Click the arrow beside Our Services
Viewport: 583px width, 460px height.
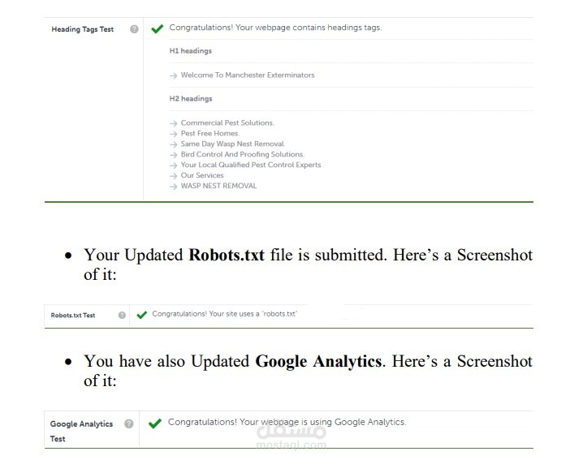174,175
